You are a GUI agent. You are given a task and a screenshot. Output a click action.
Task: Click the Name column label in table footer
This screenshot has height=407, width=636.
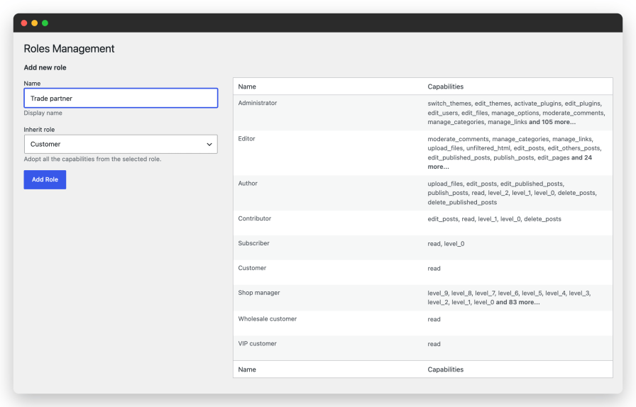tap(247, 369)
